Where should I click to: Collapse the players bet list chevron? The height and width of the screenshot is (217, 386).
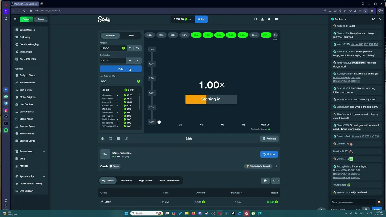click(x=138, y=90)
